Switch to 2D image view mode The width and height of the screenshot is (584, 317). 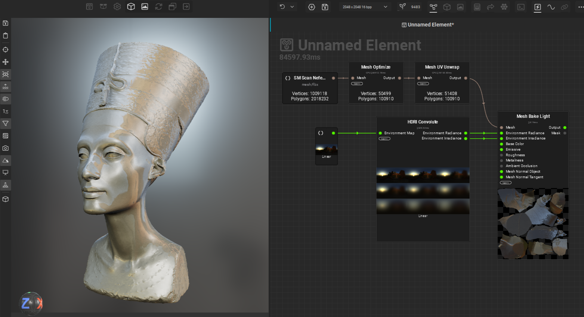coord(145,7)
